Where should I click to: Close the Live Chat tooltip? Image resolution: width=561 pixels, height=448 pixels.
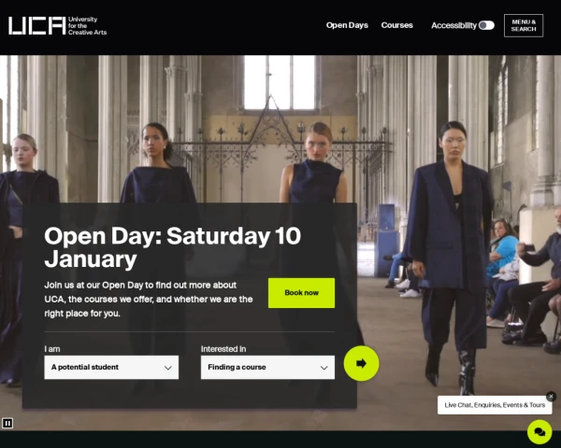point(551,396)
